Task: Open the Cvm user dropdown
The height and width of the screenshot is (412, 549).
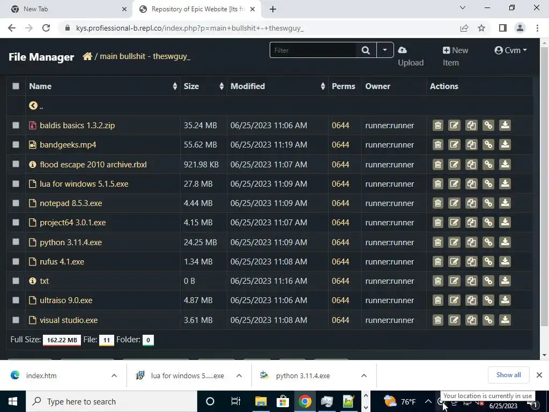Action: click(x=510, y=50)
